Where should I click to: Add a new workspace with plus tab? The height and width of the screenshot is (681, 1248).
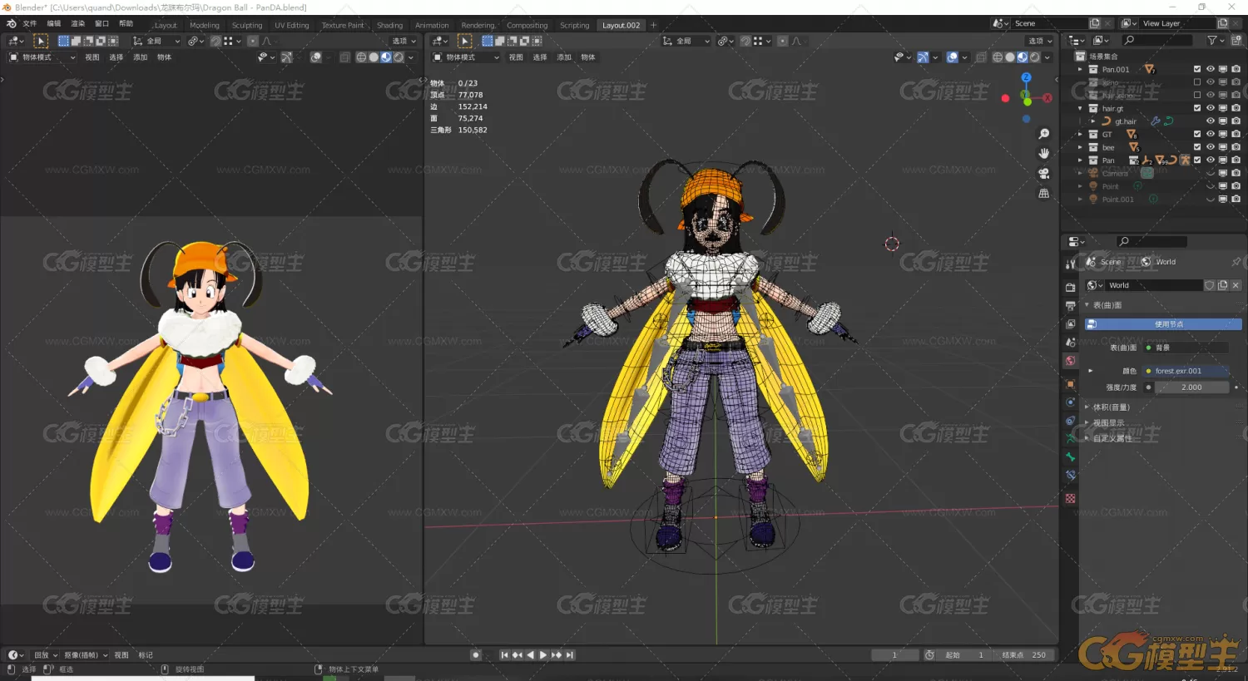coord(653,25)
